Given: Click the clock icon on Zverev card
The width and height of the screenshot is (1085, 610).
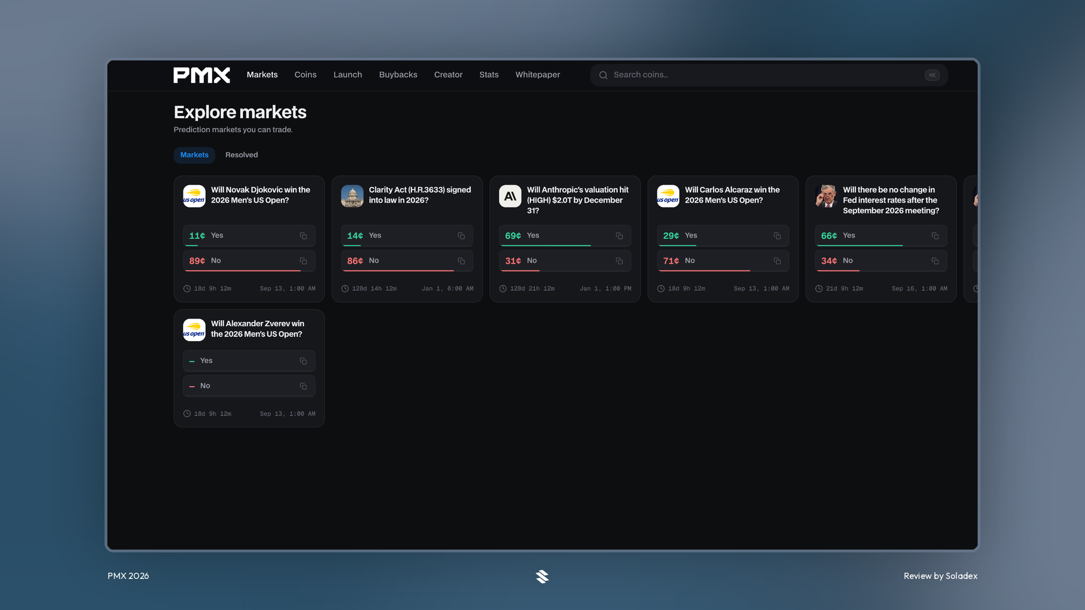Looking at the screenshot, I should tap(187, 414).
